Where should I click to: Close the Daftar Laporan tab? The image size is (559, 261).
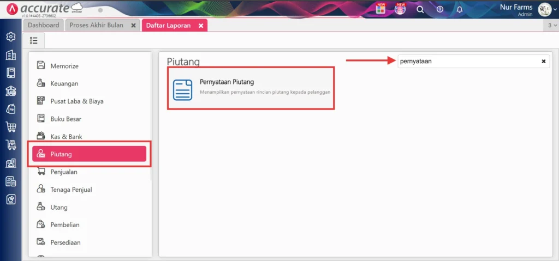(201, 26)
